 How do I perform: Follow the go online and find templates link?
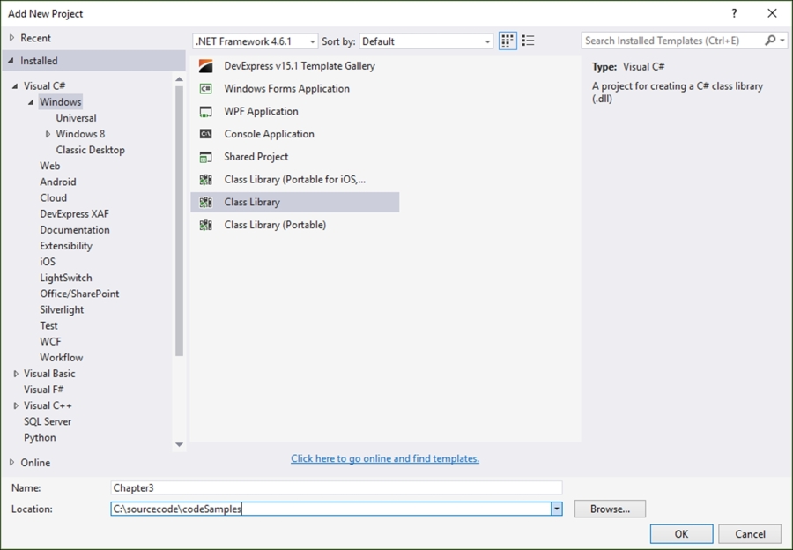[385, 458]
